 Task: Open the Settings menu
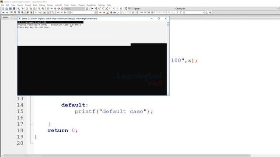point(101,5)
